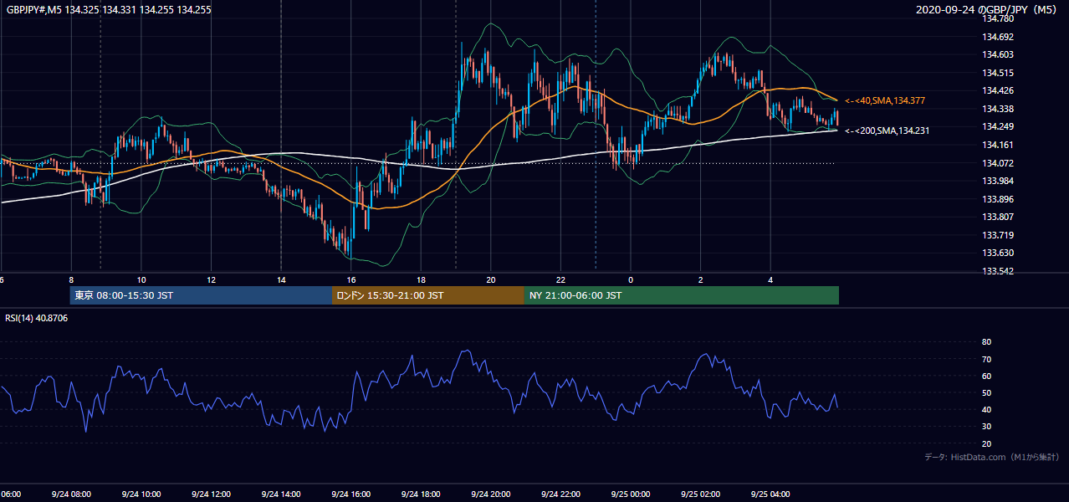Select the 40 SMA 134.377 label

(885, 100)
